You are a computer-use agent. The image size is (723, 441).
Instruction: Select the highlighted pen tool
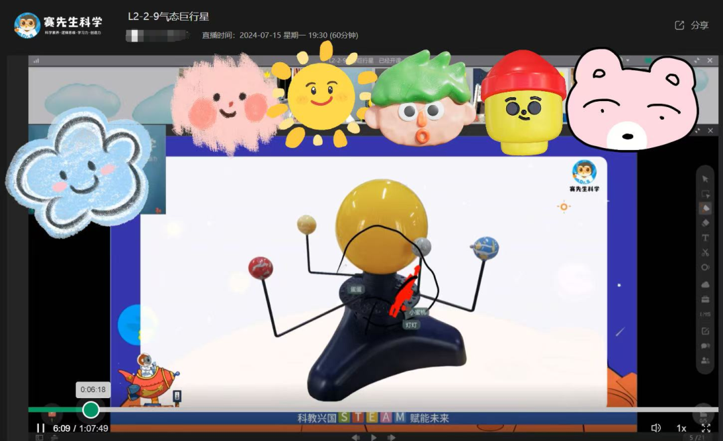tap(705, 208)
